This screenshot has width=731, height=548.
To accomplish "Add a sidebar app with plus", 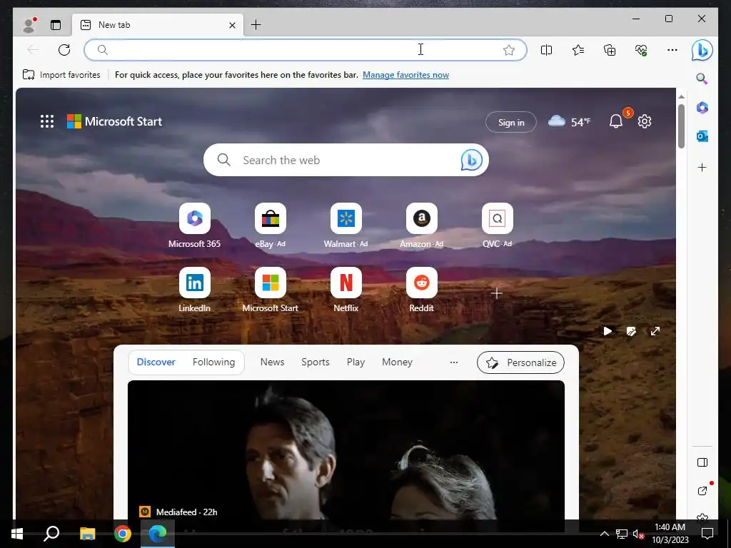I will [702, 167].
